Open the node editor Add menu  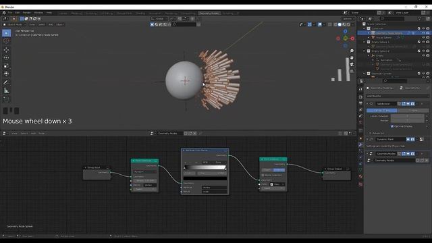33,134
